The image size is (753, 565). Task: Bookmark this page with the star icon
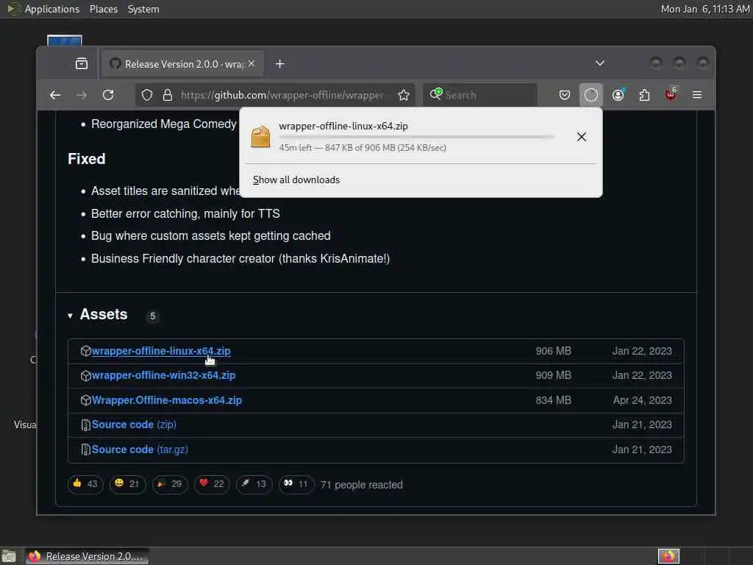coord(404,95)
